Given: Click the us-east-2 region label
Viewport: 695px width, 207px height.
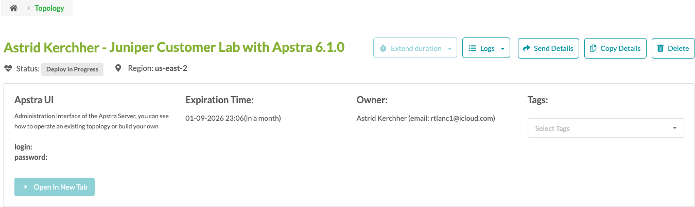Looking at the screenshot, I should (171, 68).
